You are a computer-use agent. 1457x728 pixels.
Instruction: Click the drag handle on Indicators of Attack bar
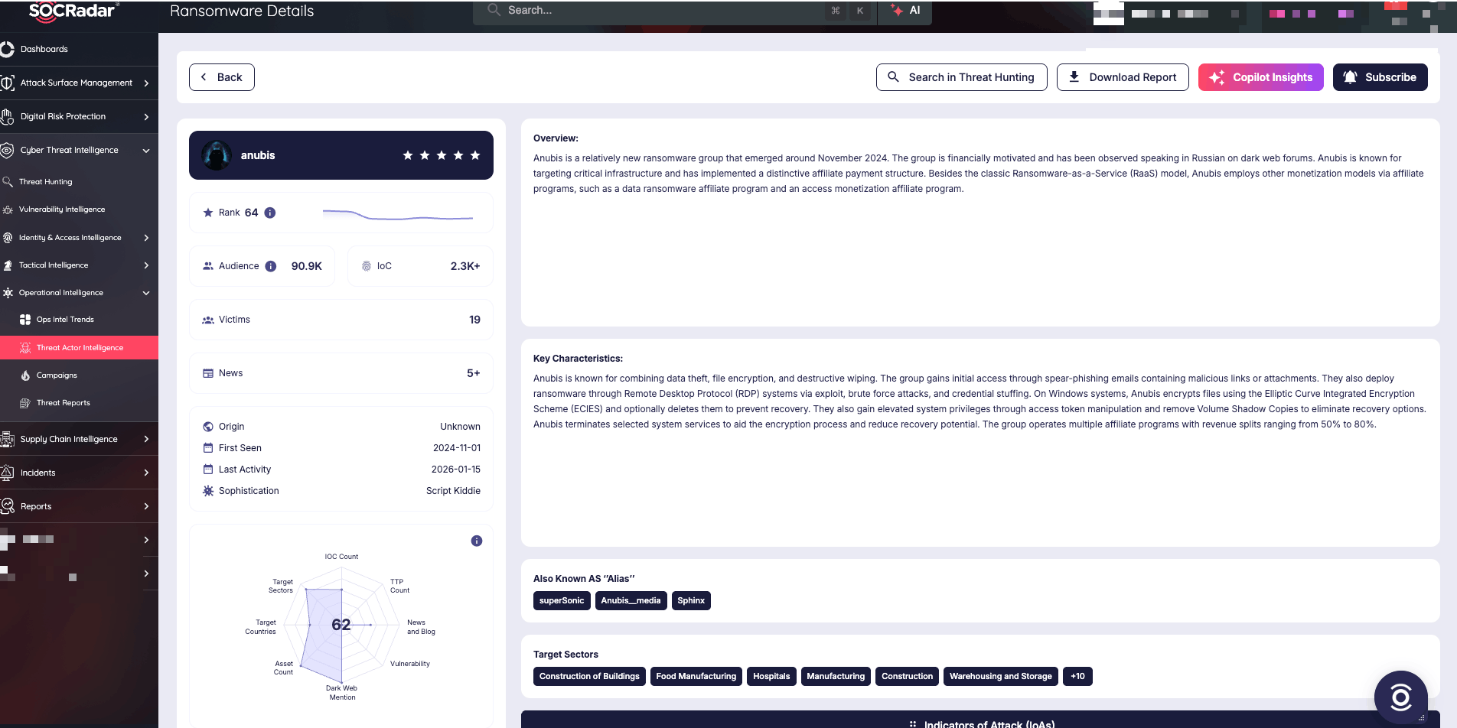(913, 723)
